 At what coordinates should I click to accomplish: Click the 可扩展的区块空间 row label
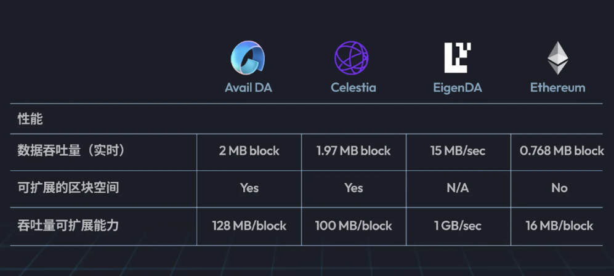click(x=68, y=188)
